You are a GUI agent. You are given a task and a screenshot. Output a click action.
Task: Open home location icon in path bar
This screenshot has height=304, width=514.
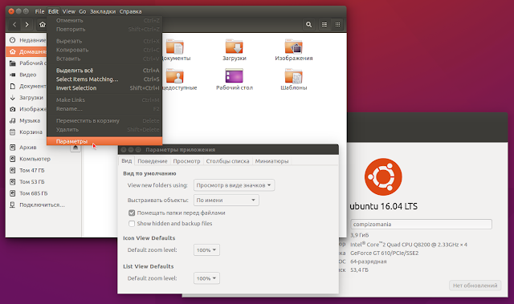pyautogui.click(x=42, y=25)
